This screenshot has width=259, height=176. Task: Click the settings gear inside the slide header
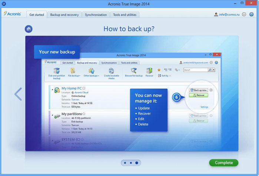click(211, 62)
